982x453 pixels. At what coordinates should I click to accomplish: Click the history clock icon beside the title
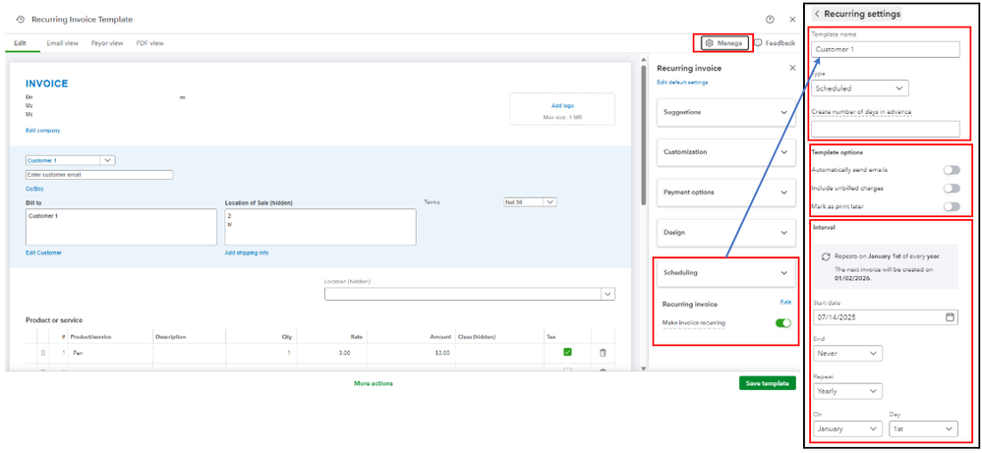click(x=21, y=20)
